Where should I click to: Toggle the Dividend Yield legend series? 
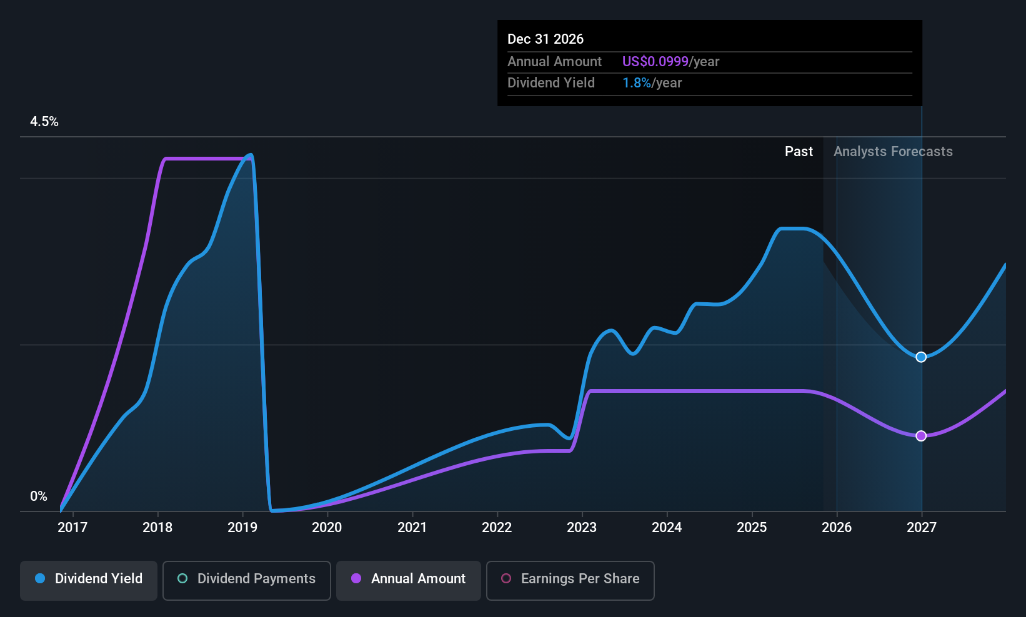tap(89, 581)
